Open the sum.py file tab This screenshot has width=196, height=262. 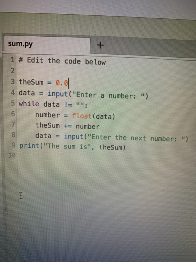tap(47, 45)
